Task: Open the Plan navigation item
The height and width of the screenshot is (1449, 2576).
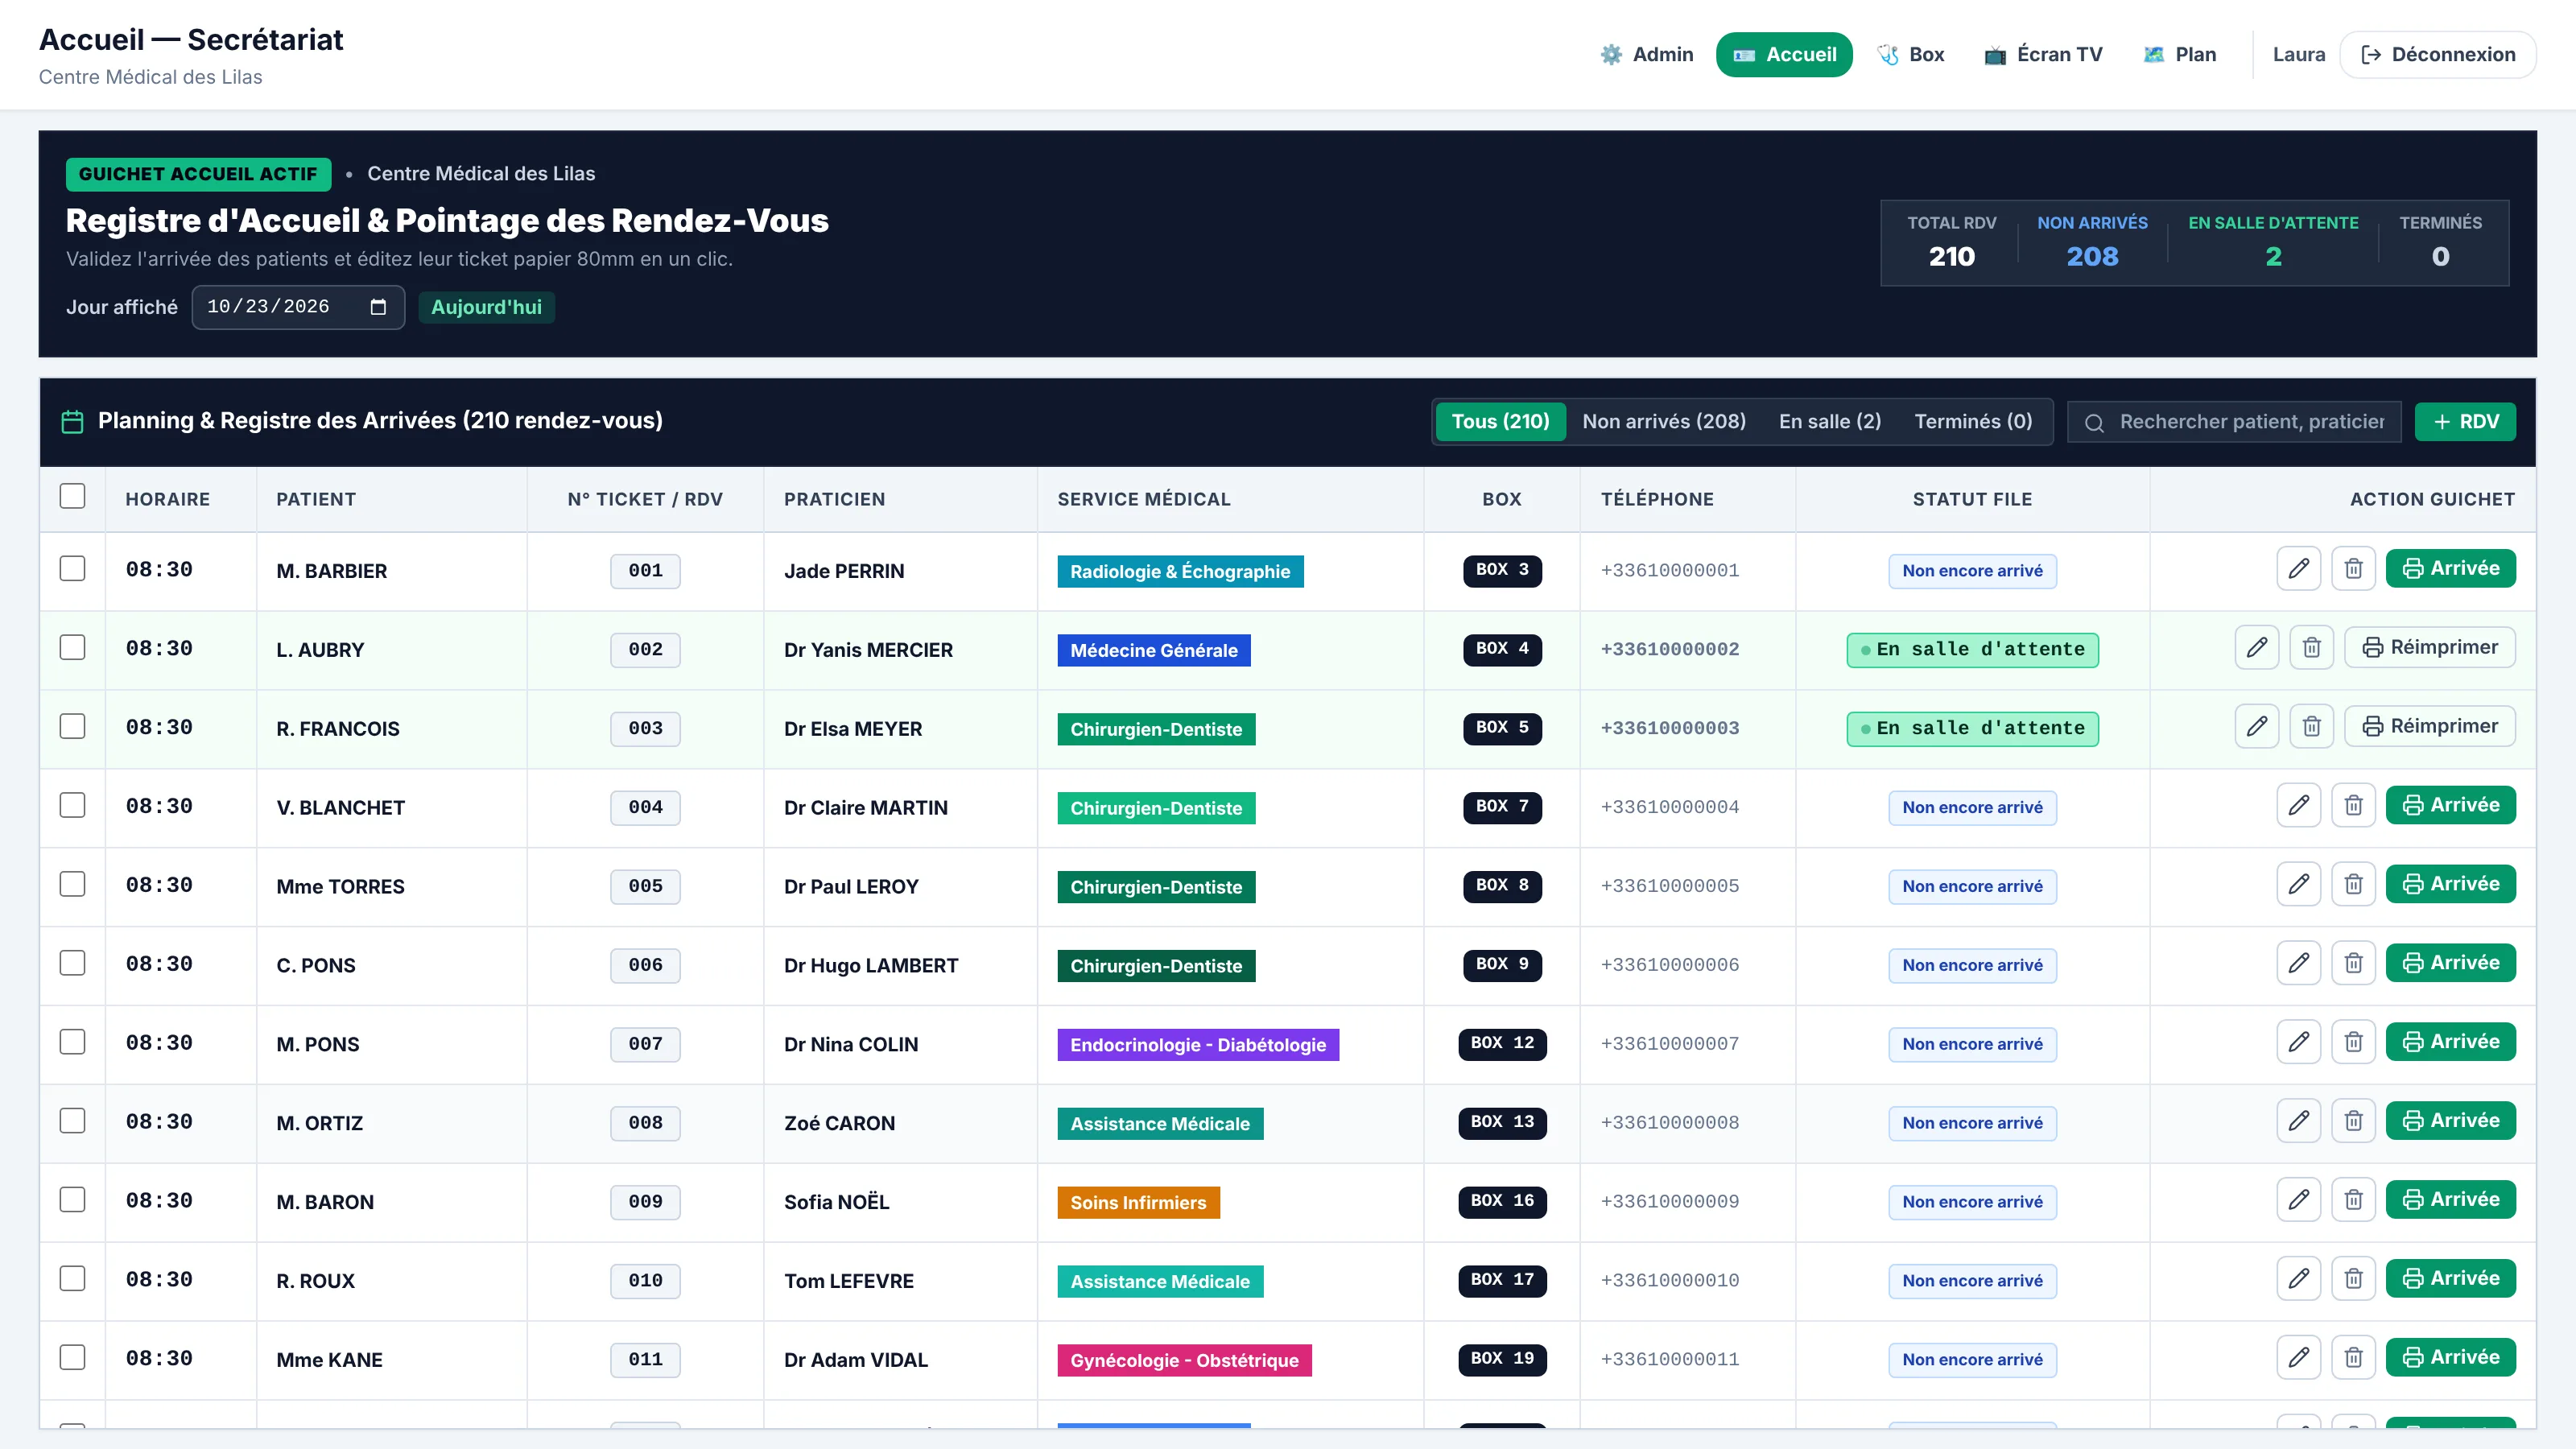Action: tap(2180, 54)
